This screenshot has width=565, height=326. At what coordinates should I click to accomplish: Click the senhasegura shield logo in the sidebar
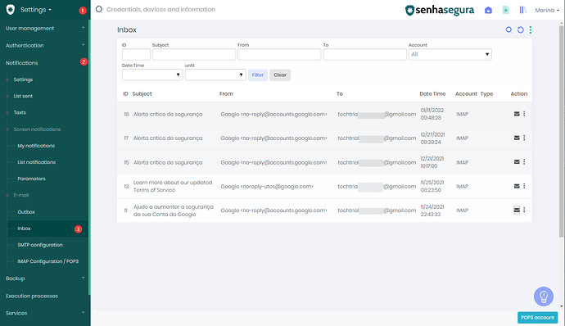click(11, 10)
